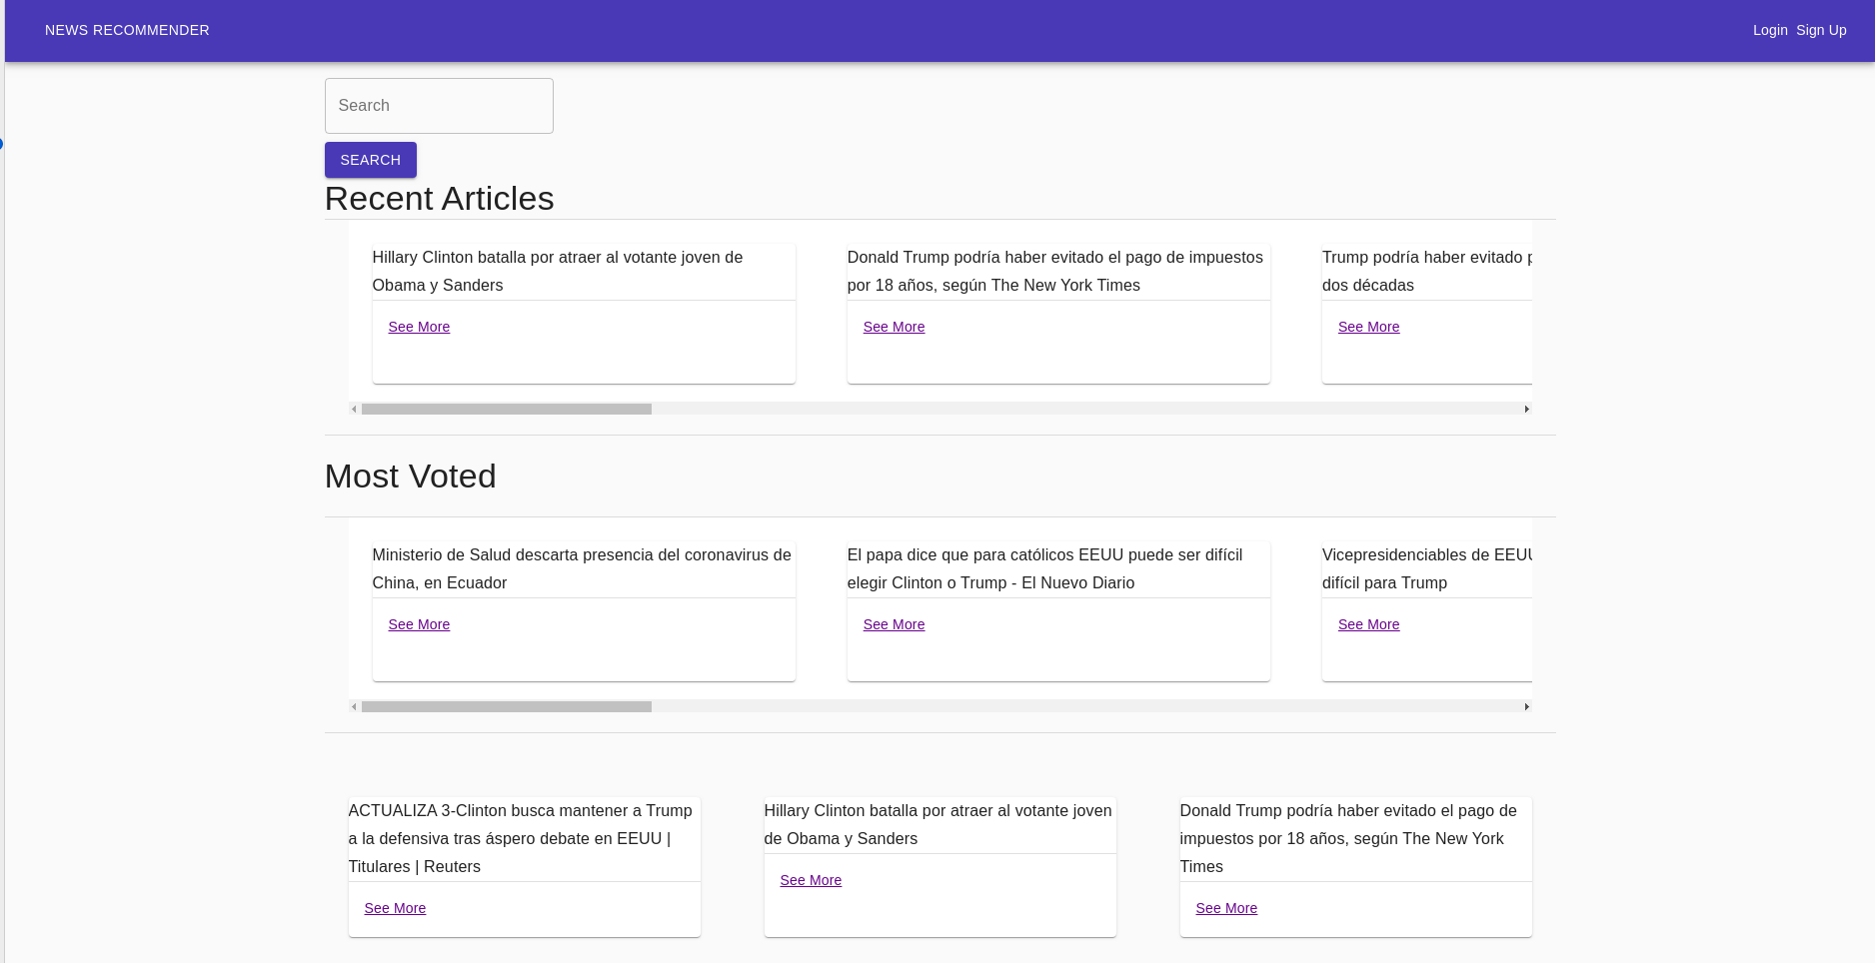This screenshot has height=963, width=1875.
Task: Click Recent Articles scrollbar left arrow
Action: (x=354, y=409)
